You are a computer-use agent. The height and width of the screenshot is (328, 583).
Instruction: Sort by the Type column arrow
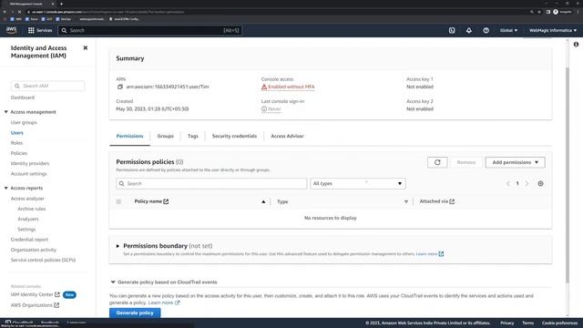pyautogui.click(x=406, y=201)
